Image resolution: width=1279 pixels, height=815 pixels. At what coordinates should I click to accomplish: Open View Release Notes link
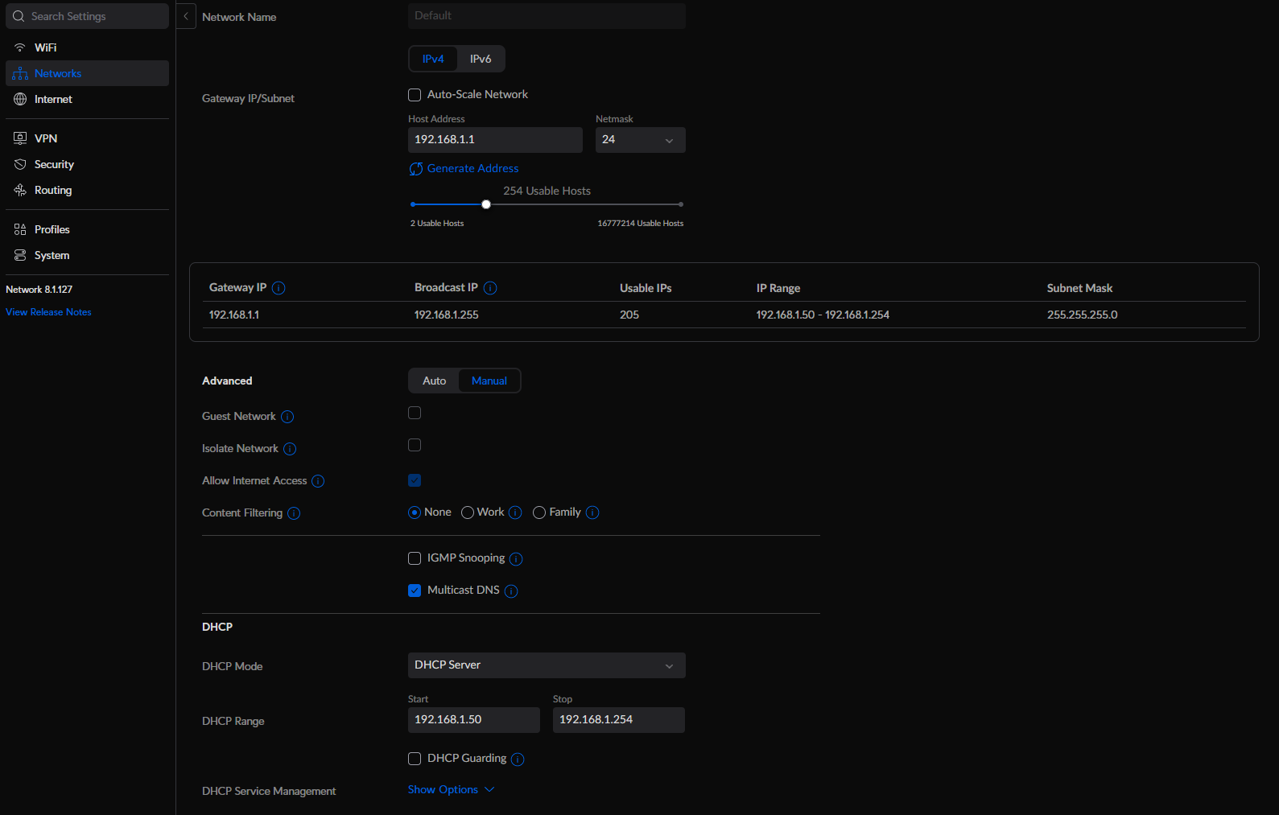[x=48, y=312]
